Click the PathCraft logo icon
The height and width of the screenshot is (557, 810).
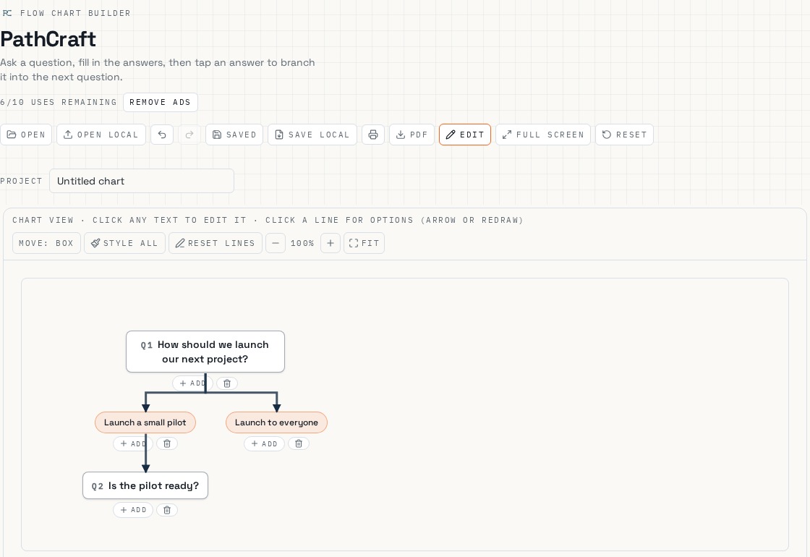[x=7, y=13]
